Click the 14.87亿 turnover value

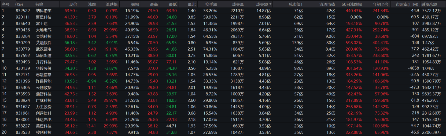click(x=264, y=11)
